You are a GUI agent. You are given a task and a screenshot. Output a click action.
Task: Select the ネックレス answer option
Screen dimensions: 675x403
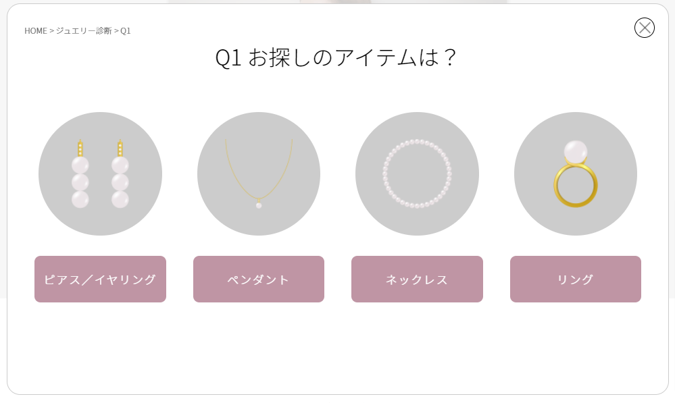click(x=416, y=279)
